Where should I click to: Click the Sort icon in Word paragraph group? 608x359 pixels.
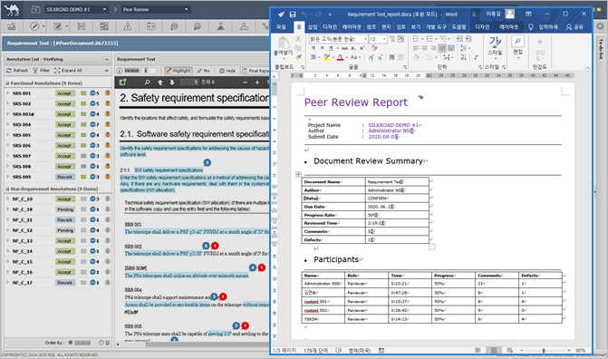tap(463, 57)
